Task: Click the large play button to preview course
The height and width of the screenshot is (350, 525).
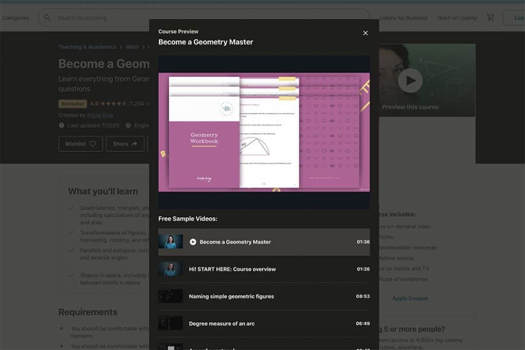Action: 409,80
